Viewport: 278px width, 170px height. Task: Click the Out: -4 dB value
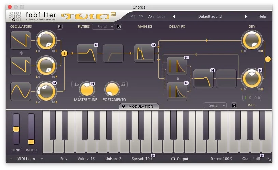[251, 159]
